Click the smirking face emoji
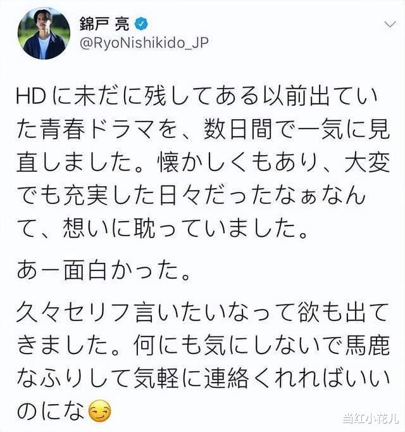The height and width of the screenshot is (432, 405). (100, 410)
